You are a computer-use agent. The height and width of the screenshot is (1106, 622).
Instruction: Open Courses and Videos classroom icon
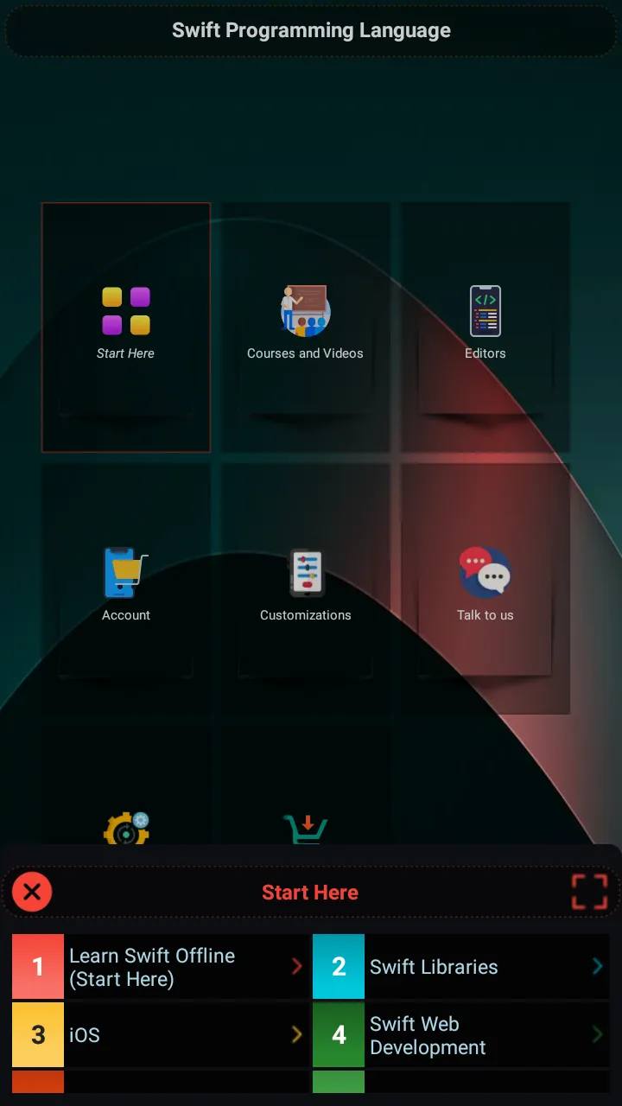coord(305,311)
